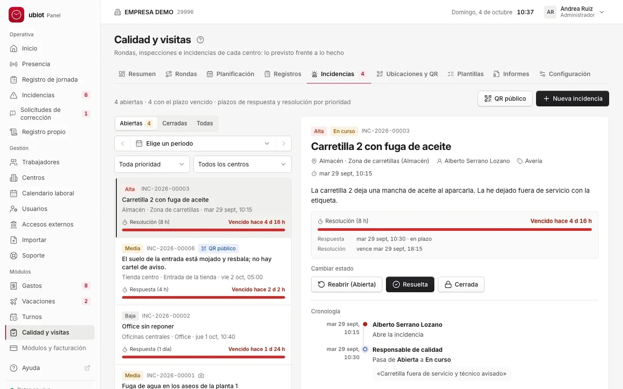Go to next period arrow
Image resolution: width=623 pixels, height=389 pixels.
(x=283, y=143)
